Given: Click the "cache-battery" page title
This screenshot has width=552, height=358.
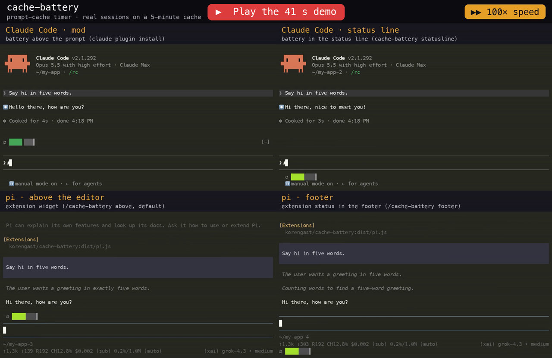Looking at the screenshot, I should pos(43,7).
